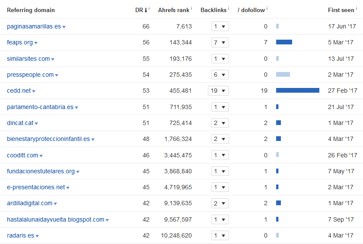
Task: Open backlinks dropdown for radaris.es row
Action: [220, 235]
